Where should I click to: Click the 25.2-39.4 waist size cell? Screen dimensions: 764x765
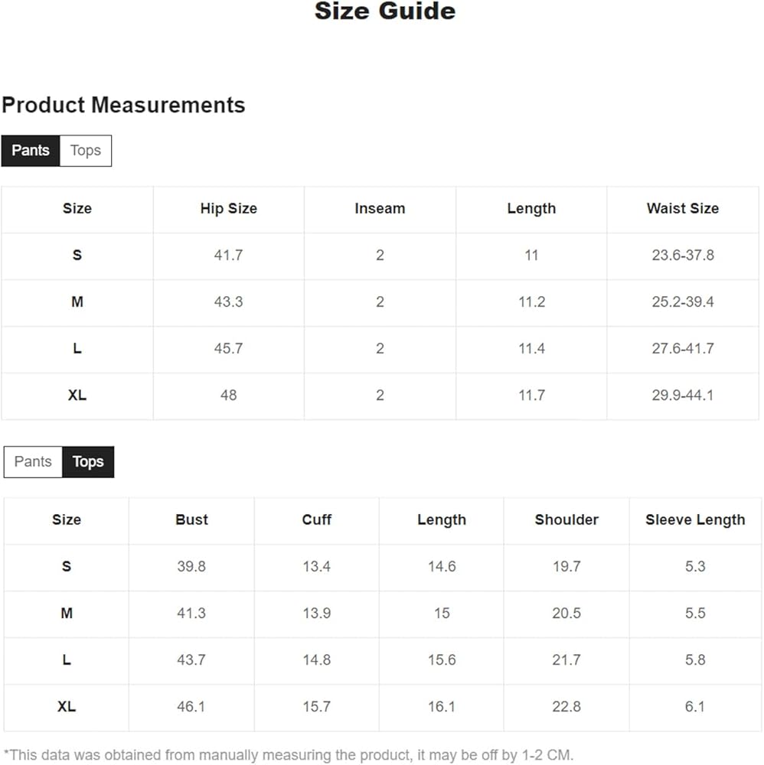[683, 302]
